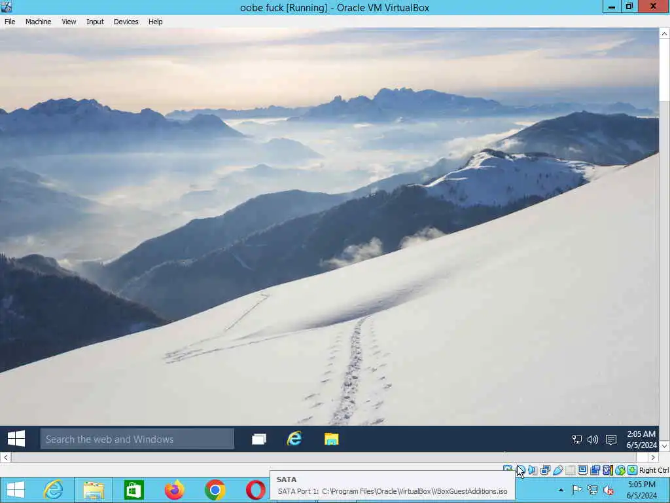
Task: Launch Firefox from the host taskbar
Action: 174,490
